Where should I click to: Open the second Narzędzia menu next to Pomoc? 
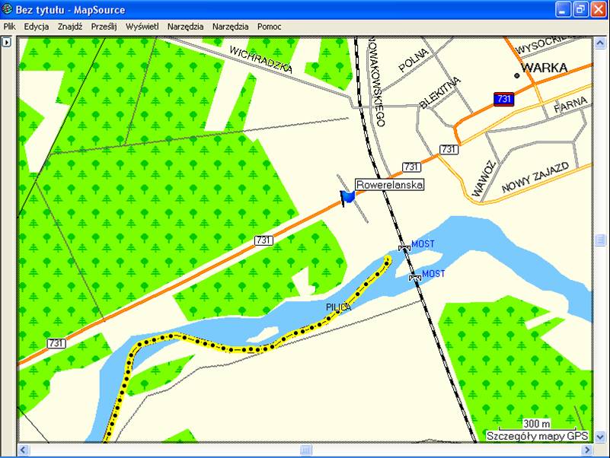pyautogui.click(x=230, y=27)
